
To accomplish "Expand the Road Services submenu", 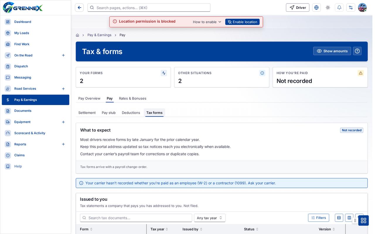I will (63, 89).
